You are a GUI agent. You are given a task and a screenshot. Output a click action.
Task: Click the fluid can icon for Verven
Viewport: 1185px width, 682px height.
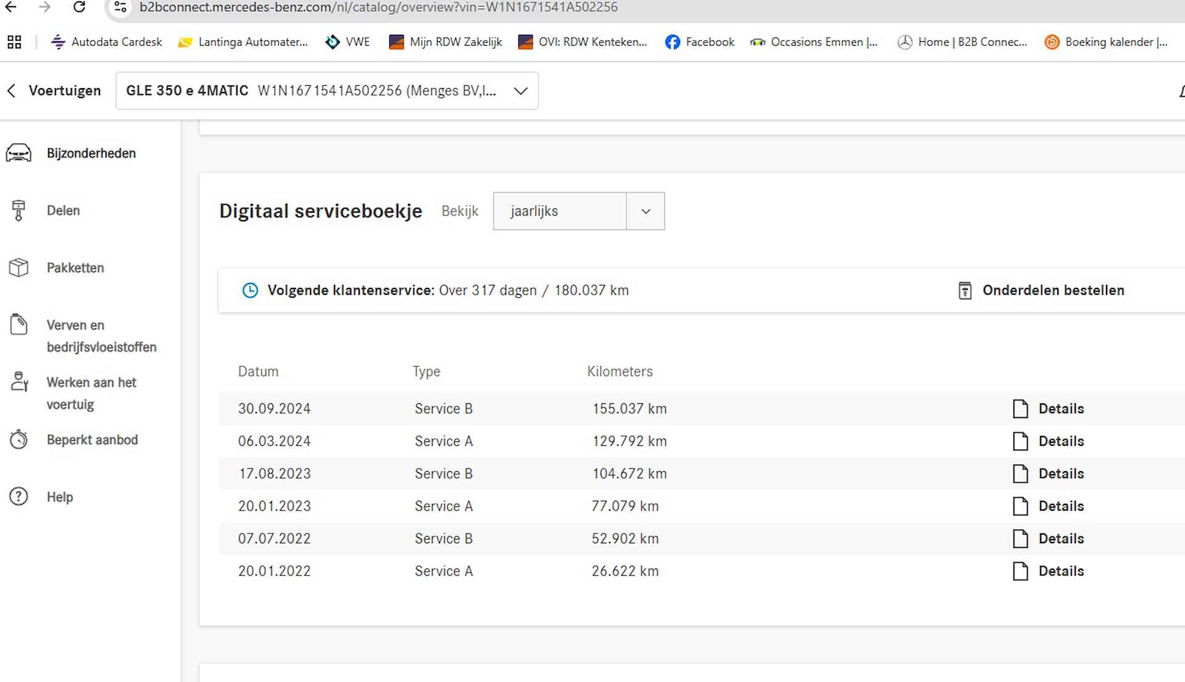(x=19, y=324)
